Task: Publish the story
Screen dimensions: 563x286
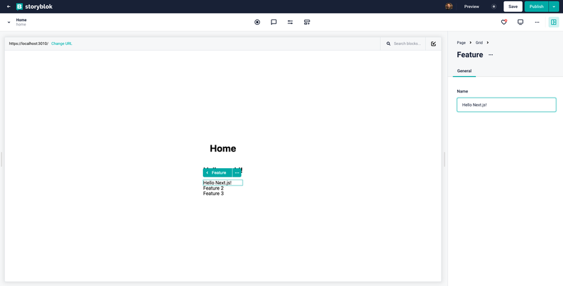Action: 536,7
